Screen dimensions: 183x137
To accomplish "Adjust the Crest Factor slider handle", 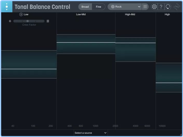I will pos(28,21).
